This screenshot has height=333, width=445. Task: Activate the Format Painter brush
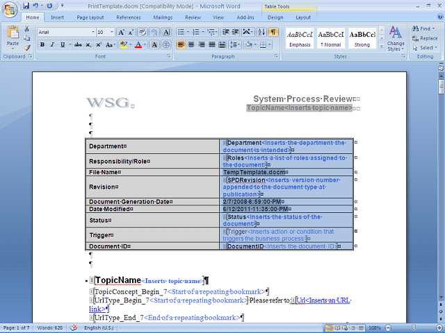(26, 48)
